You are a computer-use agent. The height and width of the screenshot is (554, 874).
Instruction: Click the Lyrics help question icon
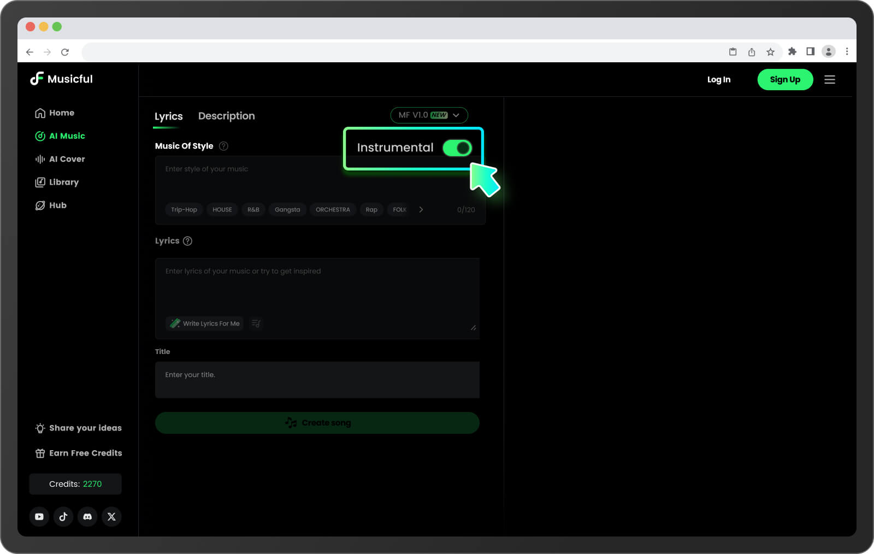coord(187,241)
